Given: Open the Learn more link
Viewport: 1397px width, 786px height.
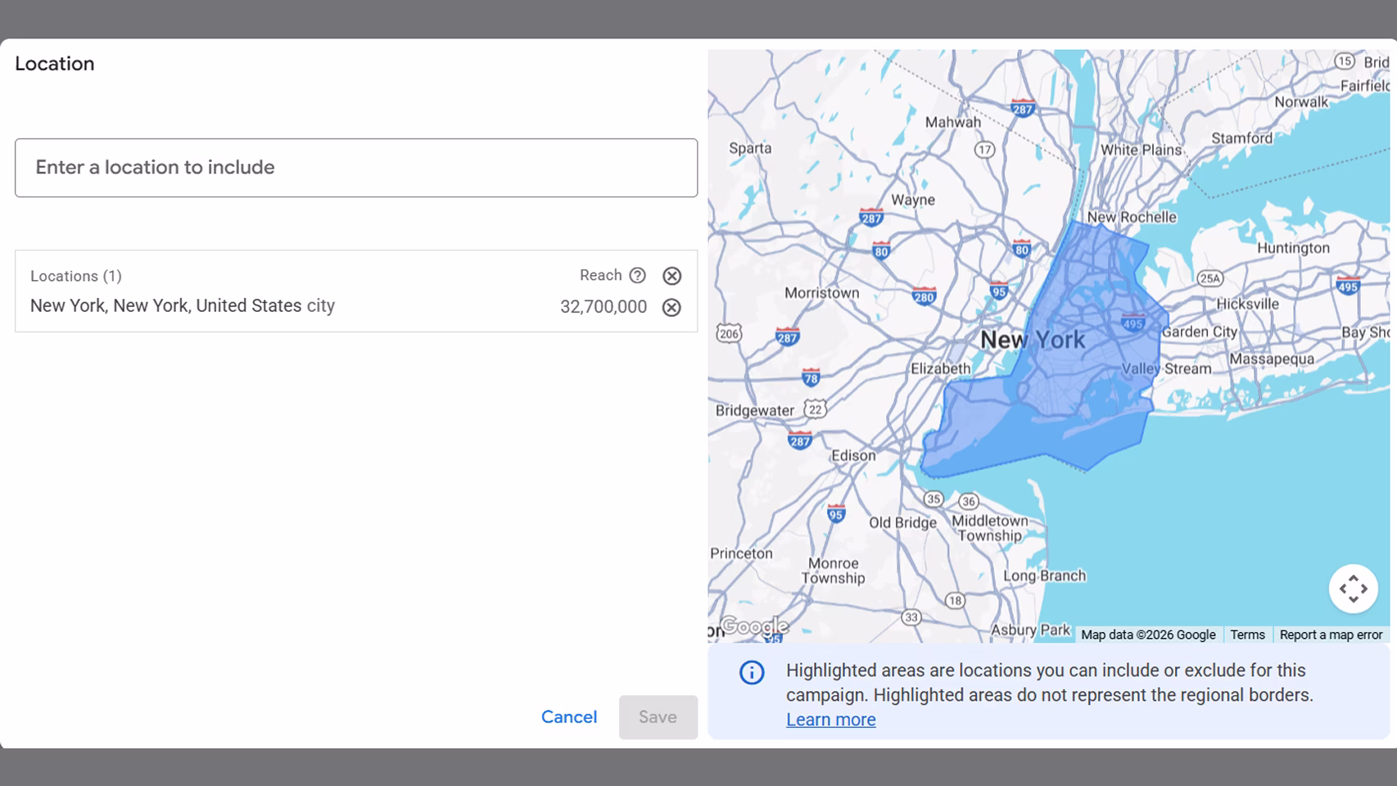Looking at the screenshot, I should click(831, 720).
